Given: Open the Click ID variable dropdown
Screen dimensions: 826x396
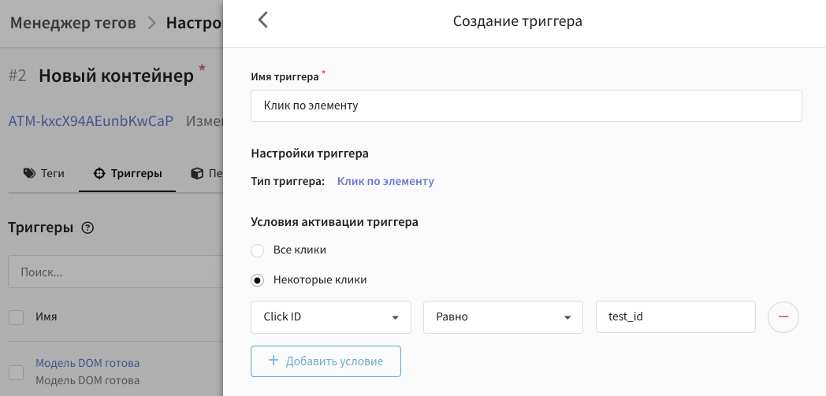Looking at the screenshot, I should click(x=330, y=317).
